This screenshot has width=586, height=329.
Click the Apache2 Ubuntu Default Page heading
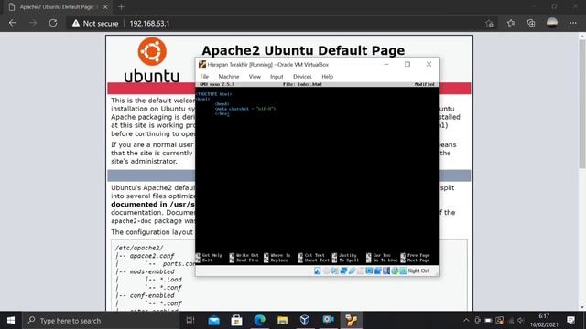(303, 50)
